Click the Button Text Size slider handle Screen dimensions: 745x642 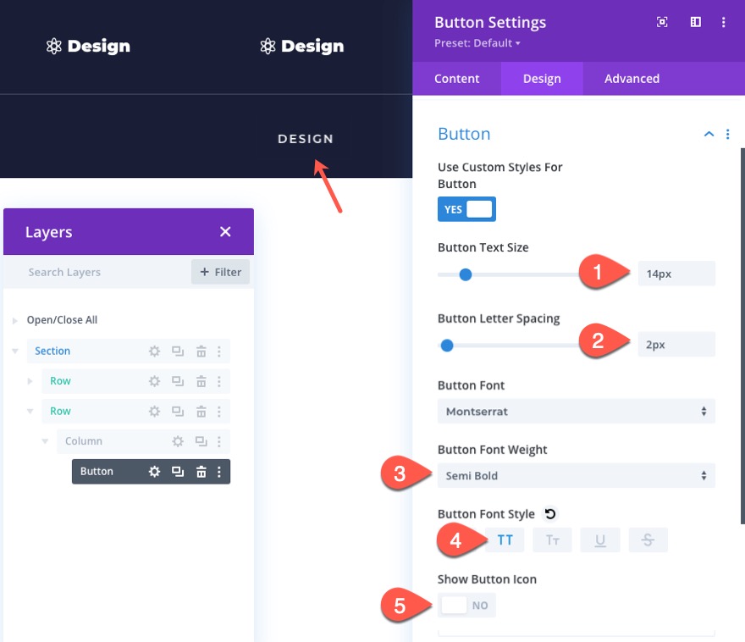tap(465, 274)
